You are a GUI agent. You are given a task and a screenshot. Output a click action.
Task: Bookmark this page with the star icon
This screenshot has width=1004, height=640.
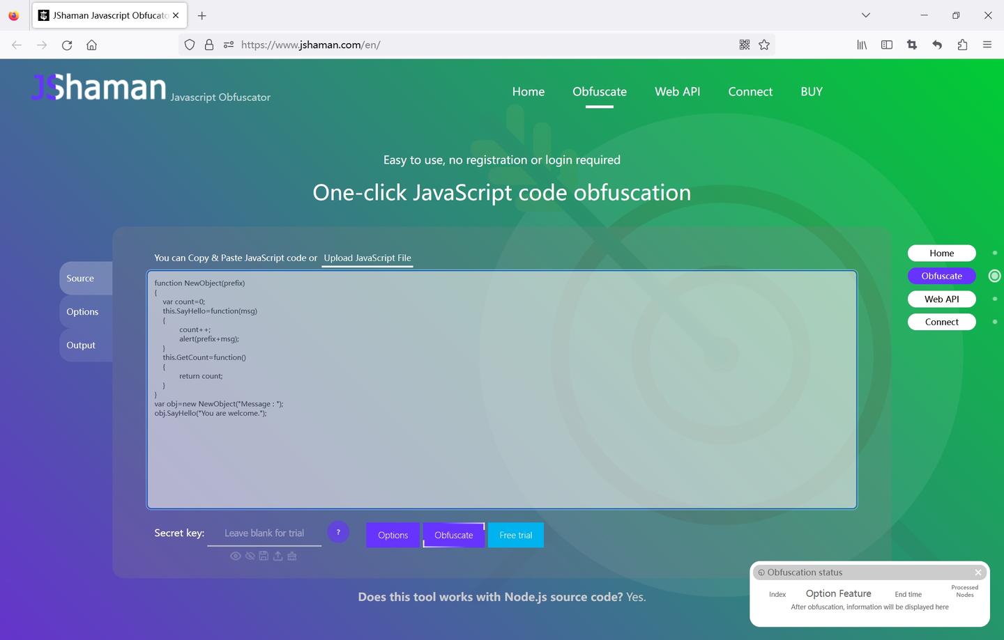tap(764, 45)
